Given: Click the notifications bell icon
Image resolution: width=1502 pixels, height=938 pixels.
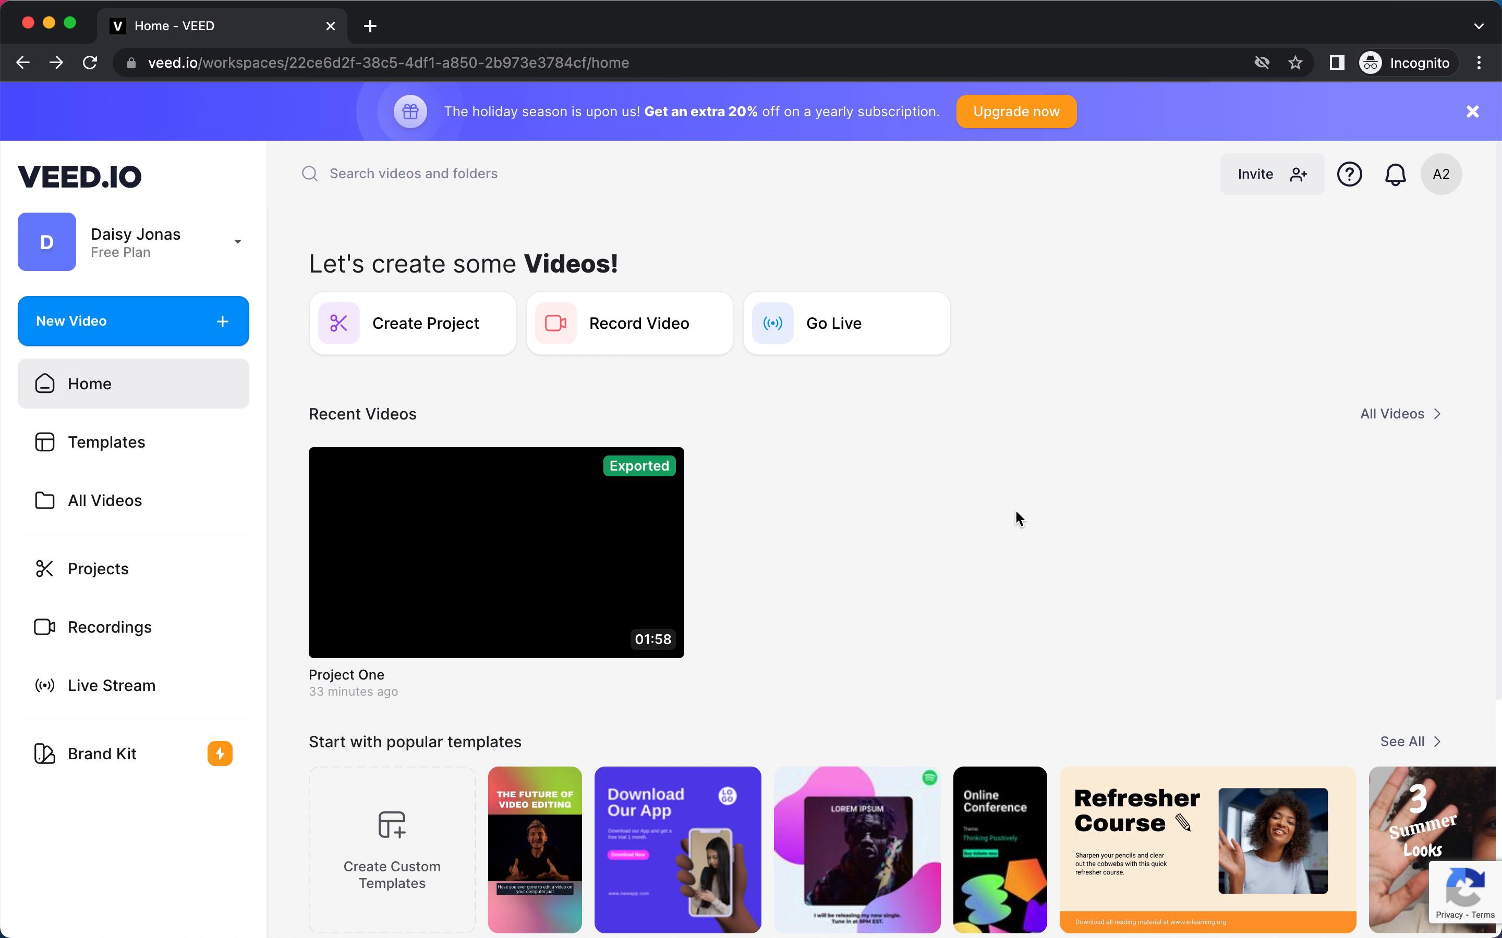Looking at the screenshot, I should (1395, 174).
